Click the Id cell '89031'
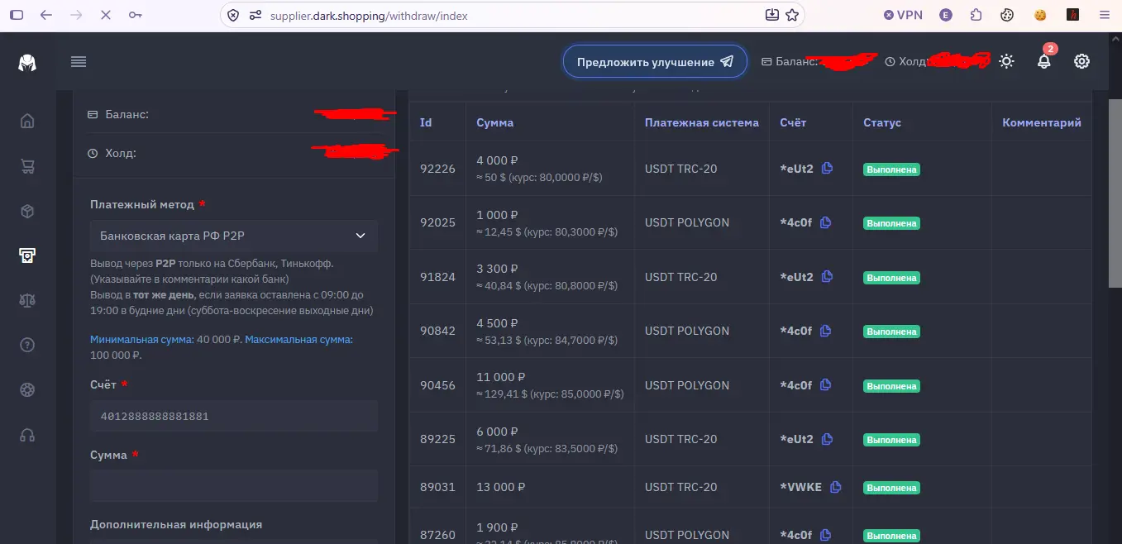Screen dimensions: 1122x544 (437, 487)
